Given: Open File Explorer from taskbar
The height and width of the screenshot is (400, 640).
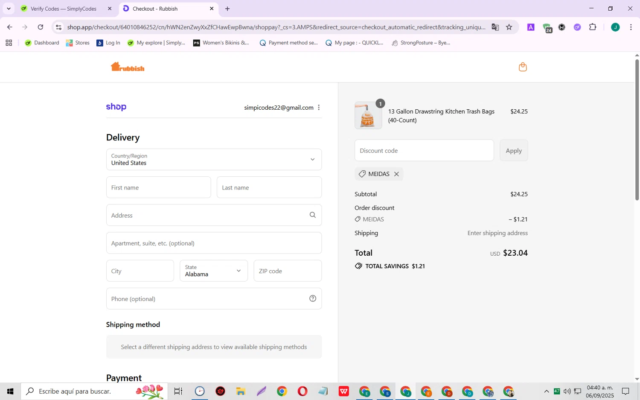Looking at the screenshot, I should tap(241, 391).
